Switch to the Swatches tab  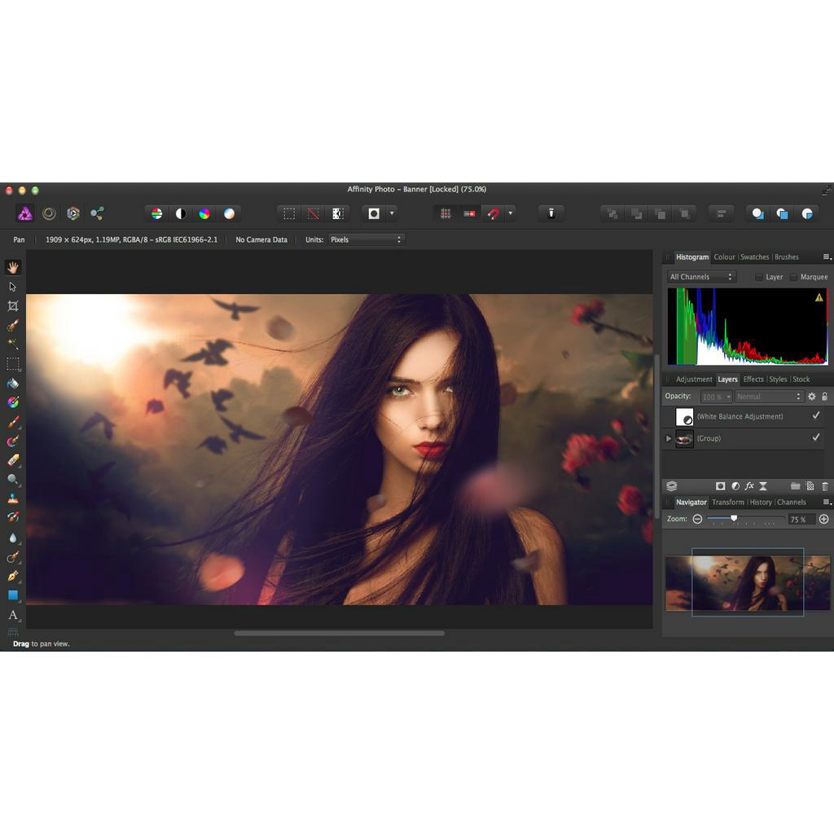754,257
